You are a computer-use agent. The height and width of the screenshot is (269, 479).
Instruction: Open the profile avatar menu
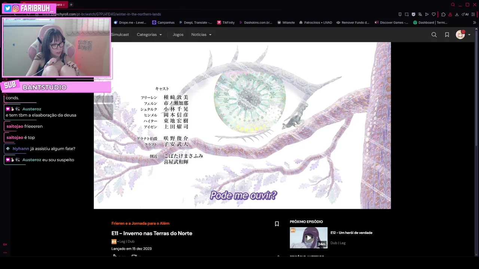(460, 34)
